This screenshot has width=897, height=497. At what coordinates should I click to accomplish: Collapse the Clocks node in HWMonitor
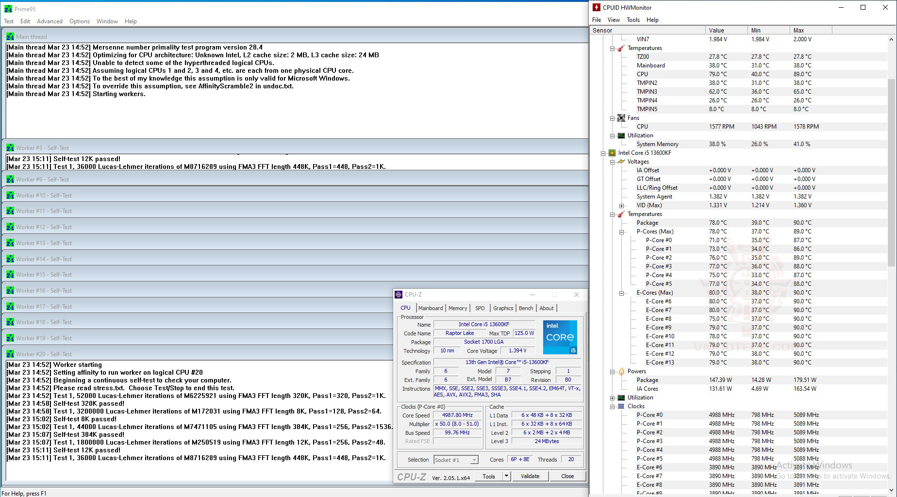tap(613, 406)
